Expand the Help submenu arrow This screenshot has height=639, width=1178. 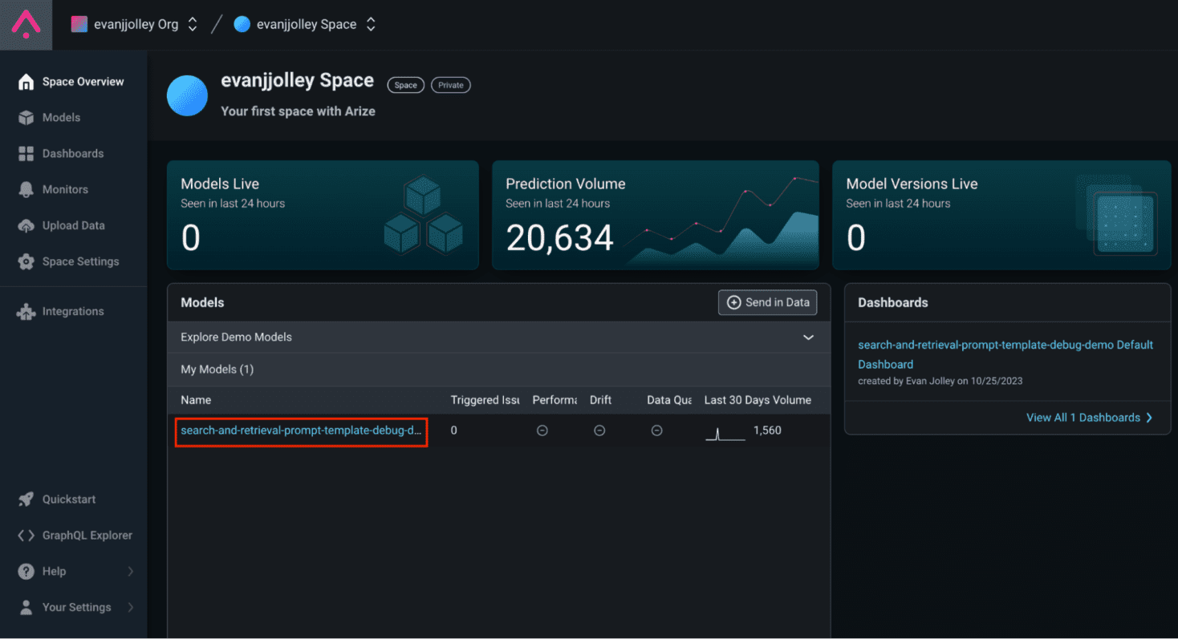click(130, 572)
